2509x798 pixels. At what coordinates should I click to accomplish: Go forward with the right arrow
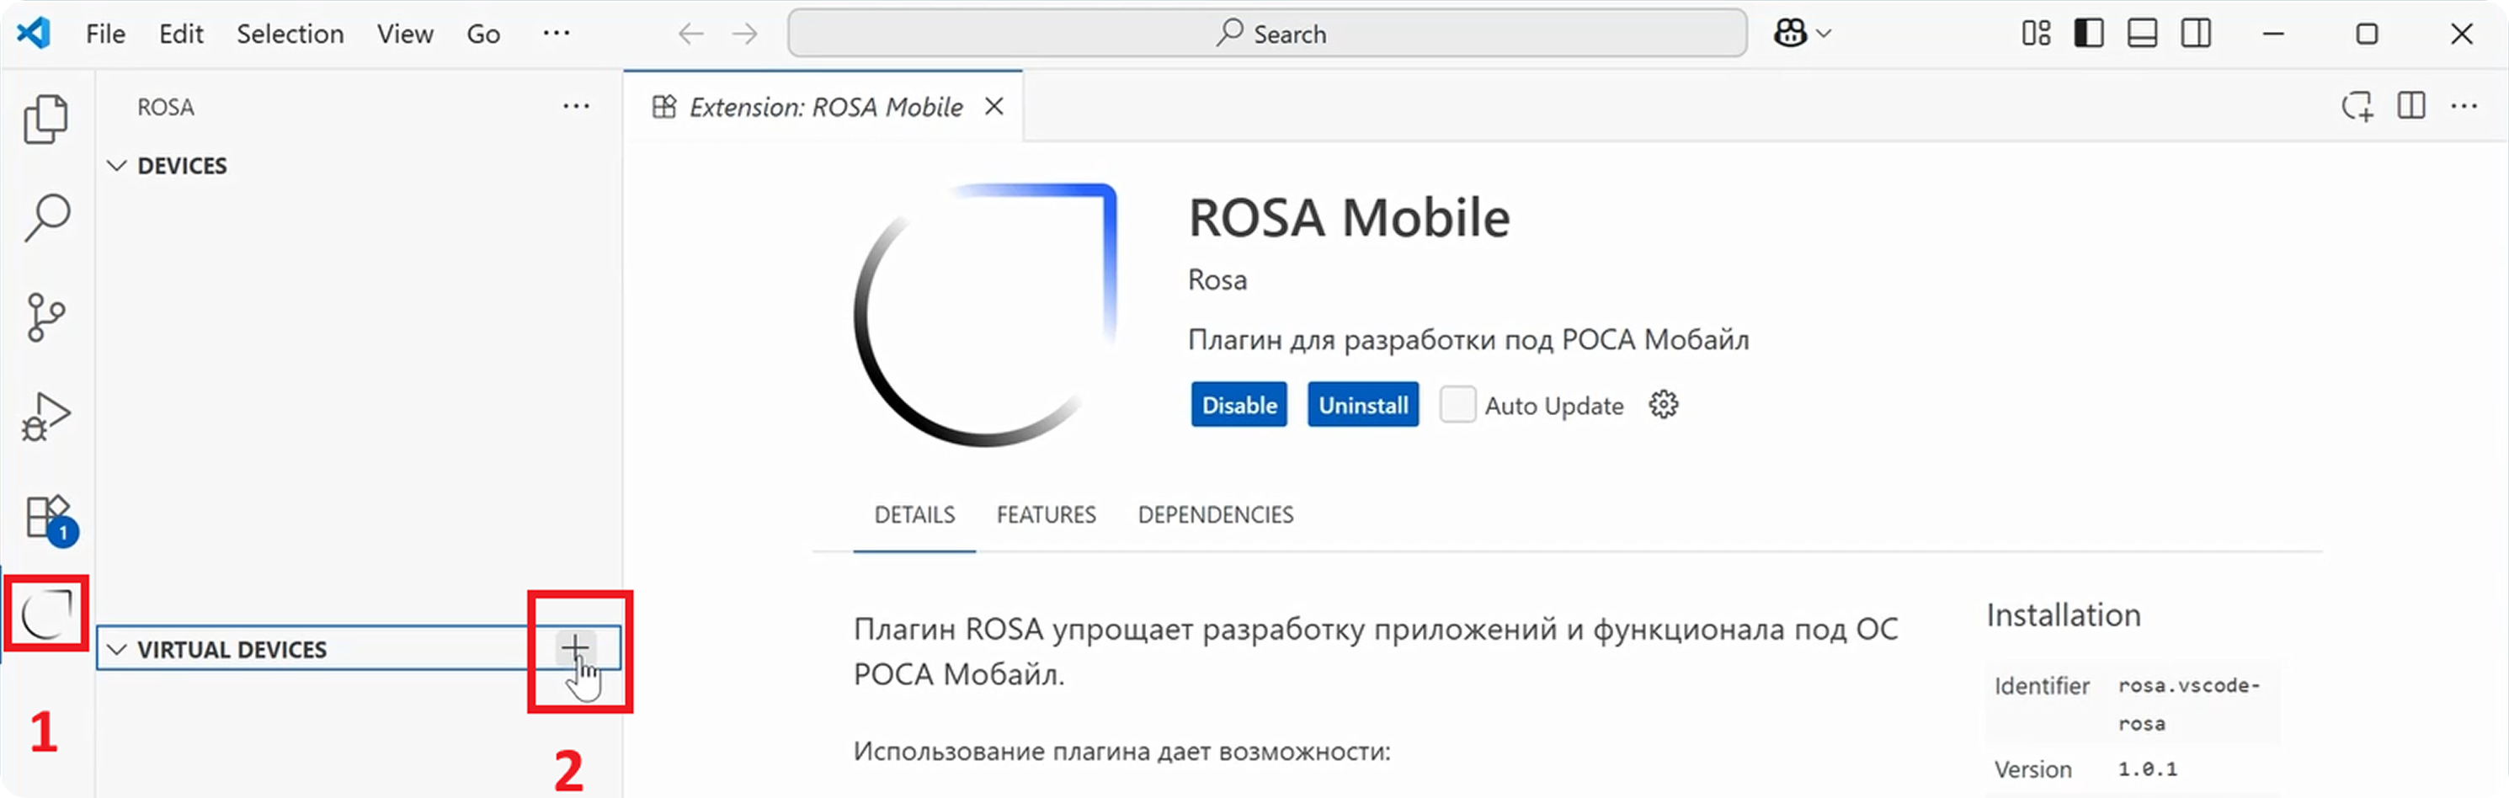click(745, 35)
